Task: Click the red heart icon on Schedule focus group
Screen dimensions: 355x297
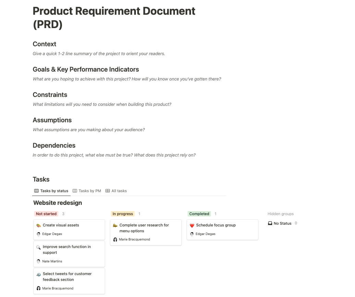Action: [192, 225]
